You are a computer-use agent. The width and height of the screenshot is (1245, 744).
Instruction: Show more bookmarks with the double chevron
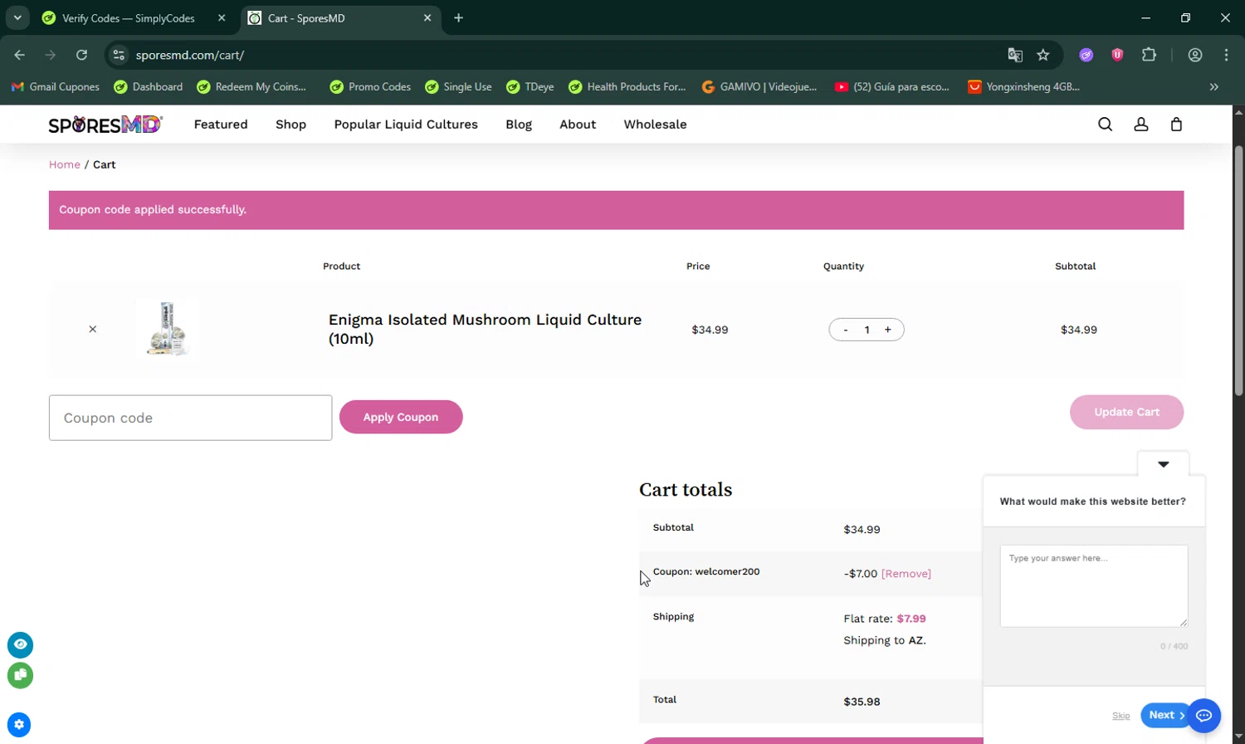tap(1214, 86)
